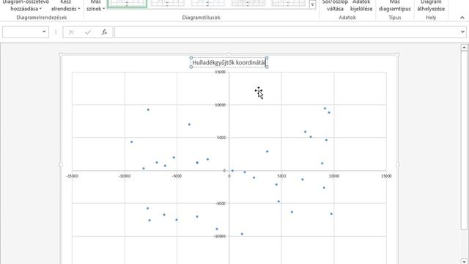Open Kész elrendezés dropdown

[x=65, y=5]
